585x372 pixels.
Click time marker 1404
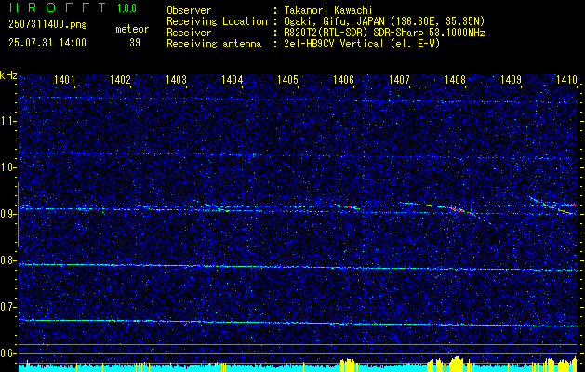pyautogui.click(x=232, y=79)
